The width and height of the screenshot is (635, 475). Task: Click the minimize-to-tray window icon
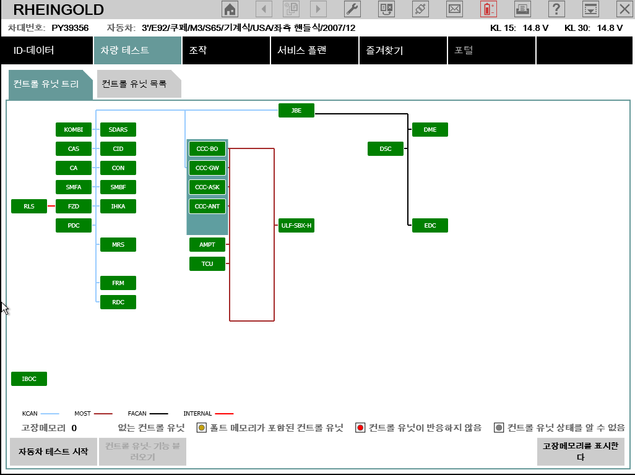tap(590, 9)
